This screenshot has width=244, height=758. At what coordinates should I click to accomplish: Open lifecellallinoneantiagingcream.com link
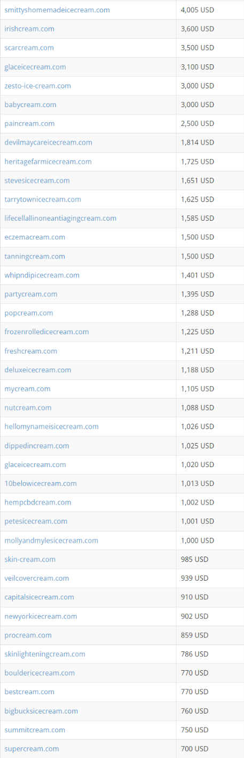(60, 218)
